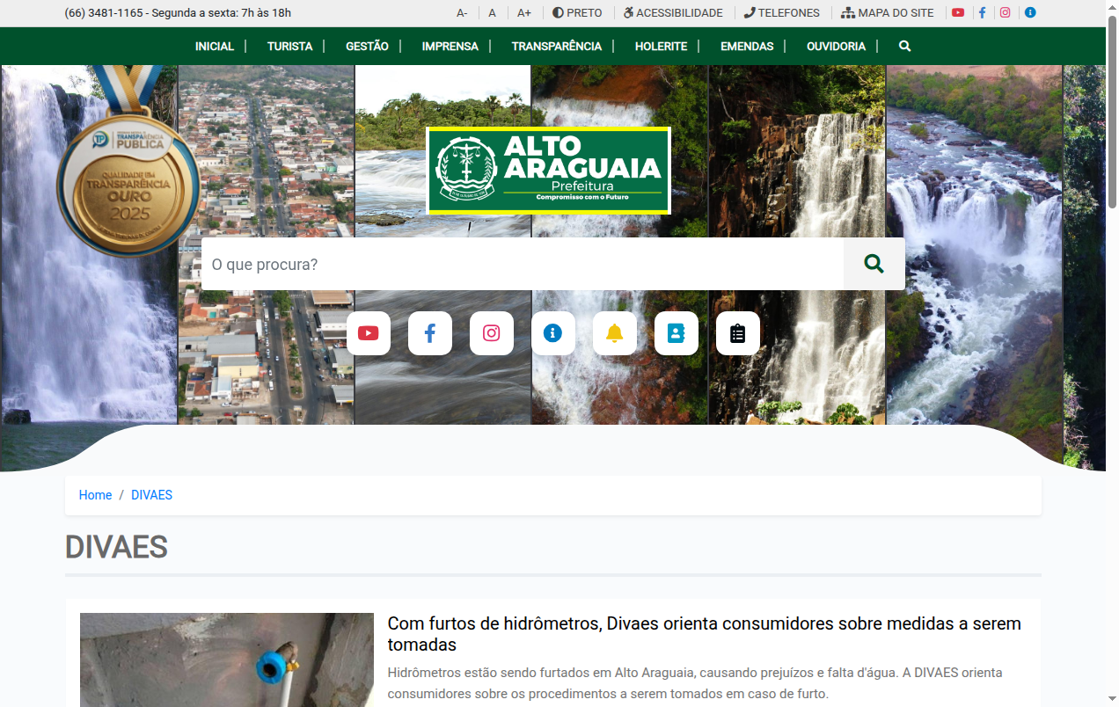Image resolution: width=1119 pixels, height=707 pixels.
Task: Open the Instagram tile below the search box
Action: pos(492,333)
